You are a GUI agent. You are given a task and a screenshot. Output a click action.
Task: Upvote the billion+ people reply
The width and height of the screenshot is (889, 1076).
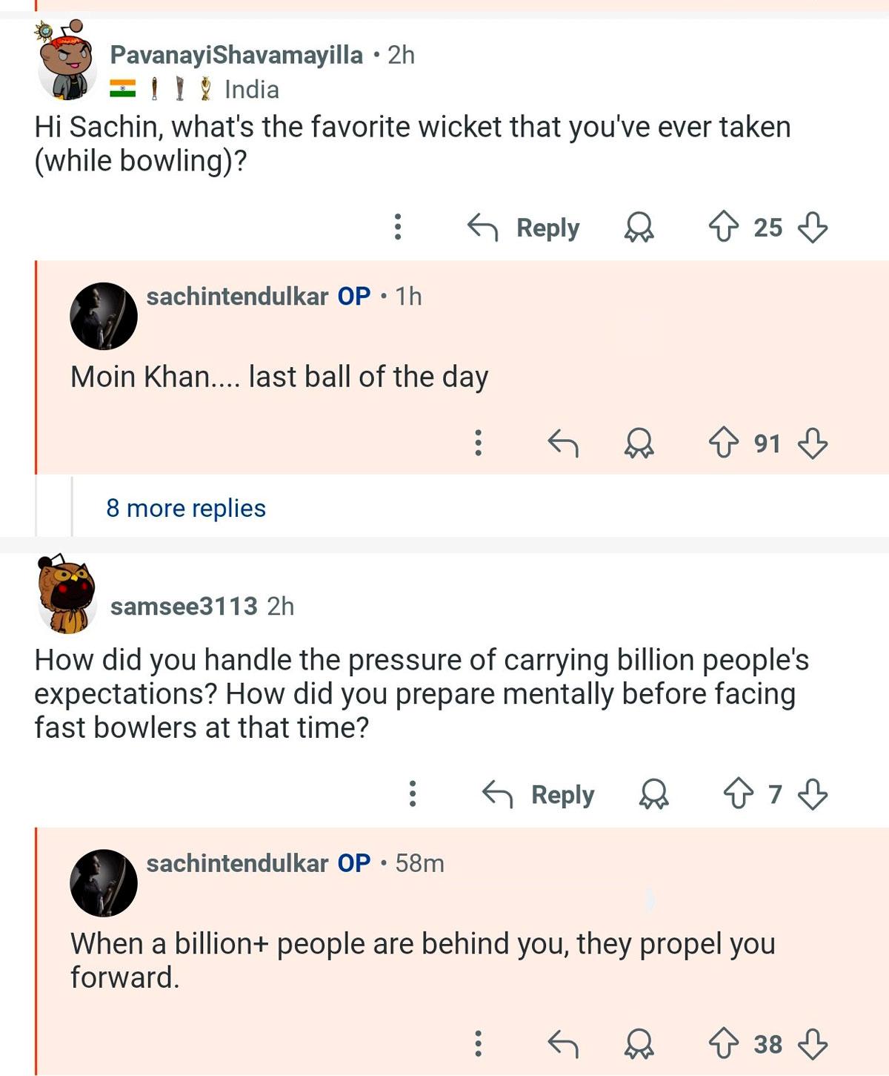[724, 1043]
